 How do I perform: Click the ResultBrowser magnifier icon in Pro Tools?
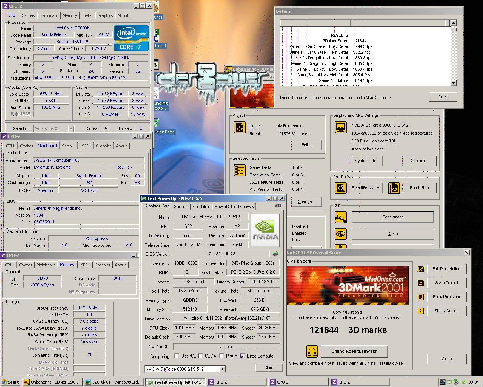click(x=341, y=188)
